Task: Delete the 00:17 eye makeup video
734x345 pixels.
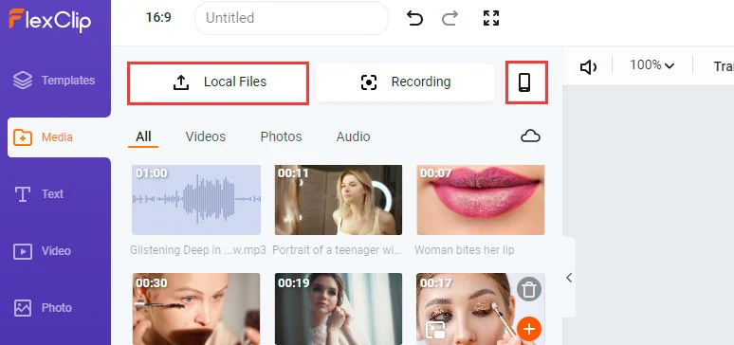Action: pos(529,290)
